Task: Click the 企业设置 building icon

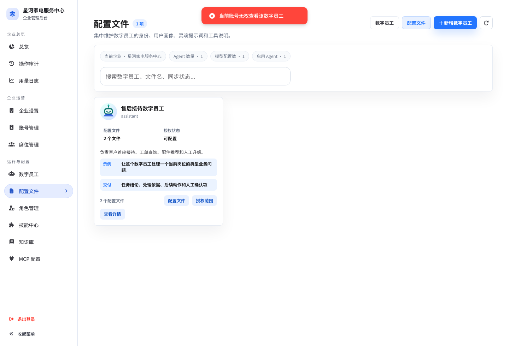Action: [12, 111]
